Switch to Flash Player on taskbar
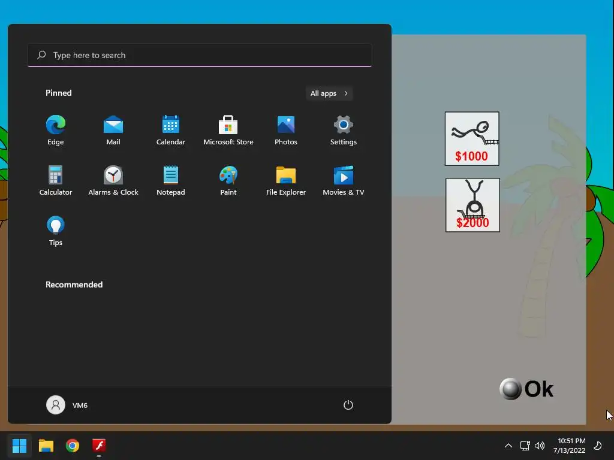Screen dimensions: 614x460 pyautogui.click(x=99, y=445)
